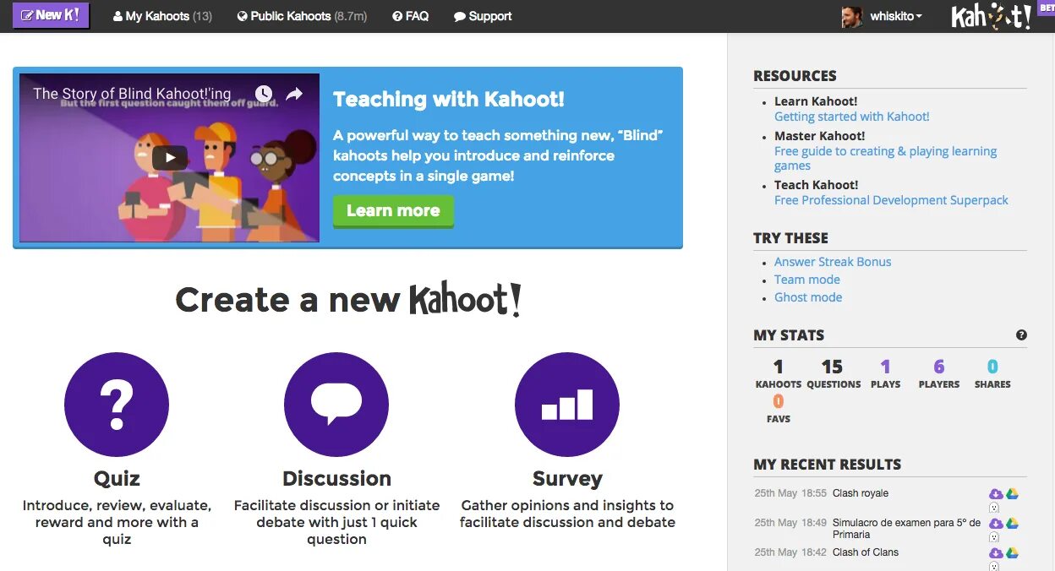Click the purple Quiz question mark icon

click(x=117, y=405)
